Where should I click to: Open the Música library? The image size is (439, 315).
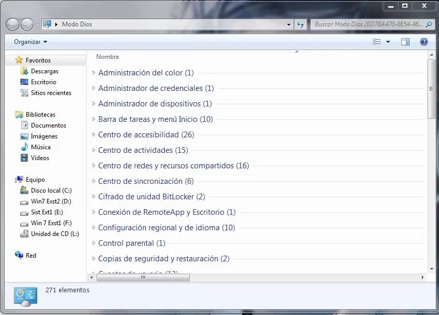point(41,147)
